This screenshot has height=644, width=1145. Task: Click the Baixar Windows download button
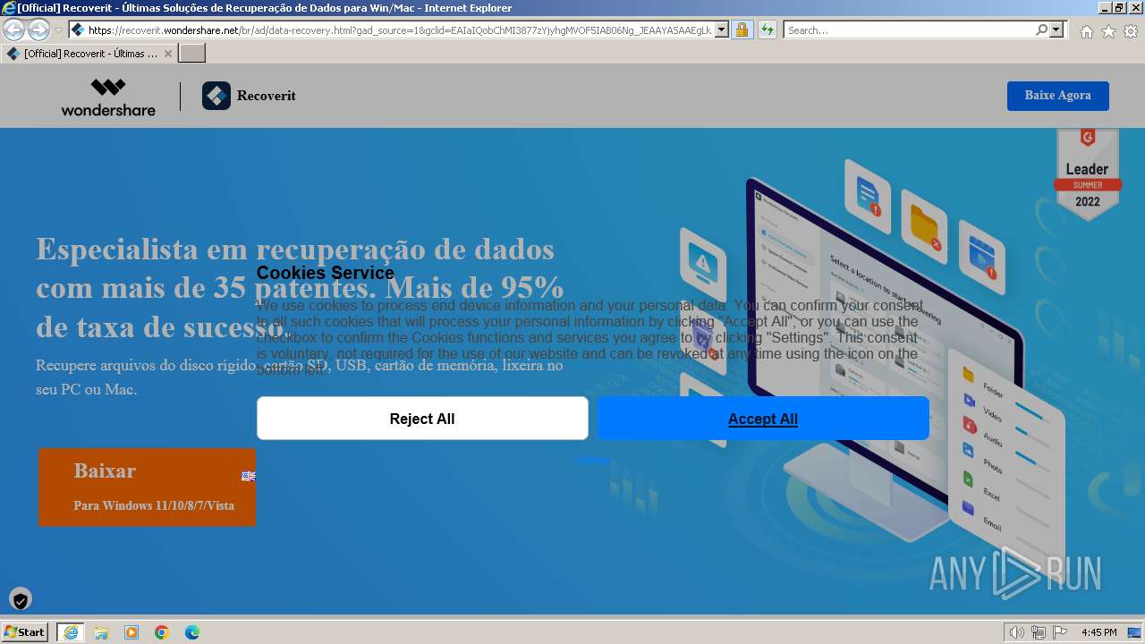point(147,487)
